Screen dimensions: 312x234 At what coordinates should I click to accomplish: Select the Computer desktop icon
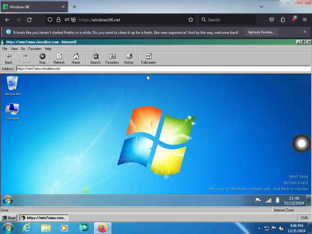coord(12,112)
